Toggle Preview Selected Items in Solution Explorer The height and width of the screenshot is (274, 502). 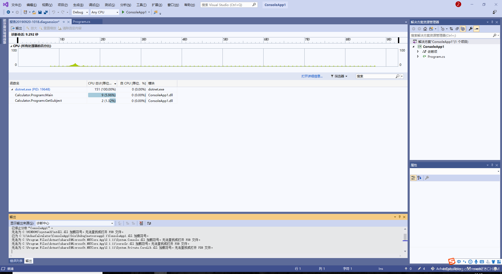(x=477, y=29)
